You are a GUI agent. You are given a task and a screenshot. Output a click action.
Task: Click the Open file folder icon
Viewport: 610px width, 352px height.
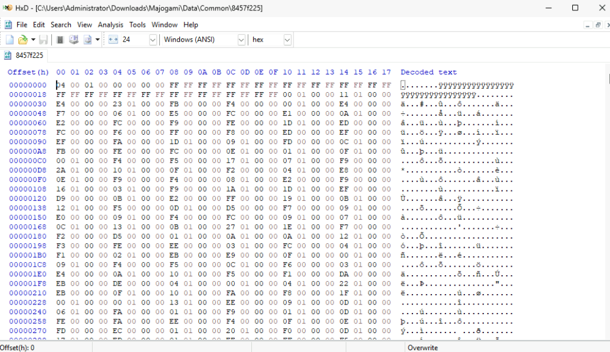click(x=23, y=40)
